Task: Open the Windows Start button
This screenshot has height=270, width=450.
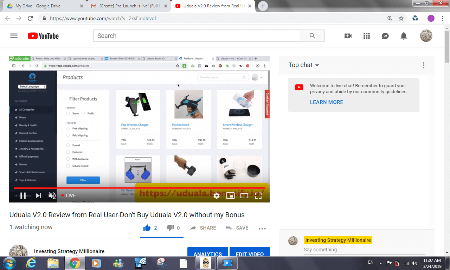Action: tap(9, 263)
